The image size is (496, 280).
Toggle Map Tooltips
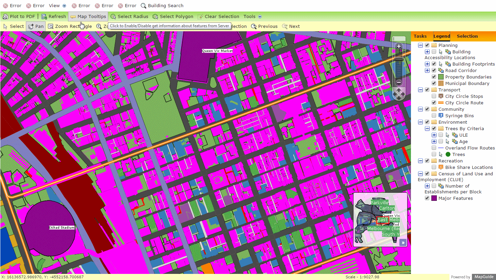click(x=88, y=16)
